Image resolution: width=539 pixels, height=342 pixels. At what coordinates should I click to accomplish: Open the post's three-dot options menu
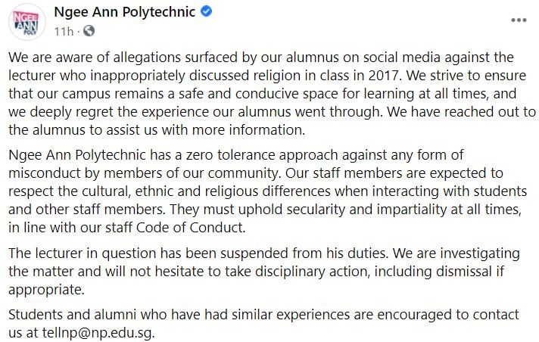click(519, 20)
